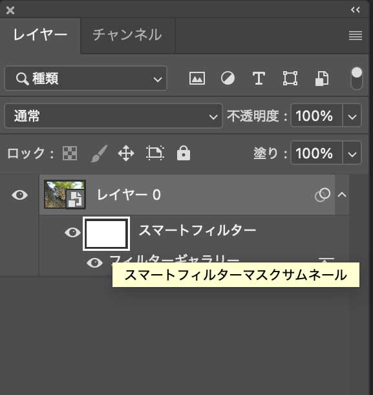Screen dimensions: 373x395
Task: Hide レイヤー 0 layer visibility eye
Action: pos(19,195)
